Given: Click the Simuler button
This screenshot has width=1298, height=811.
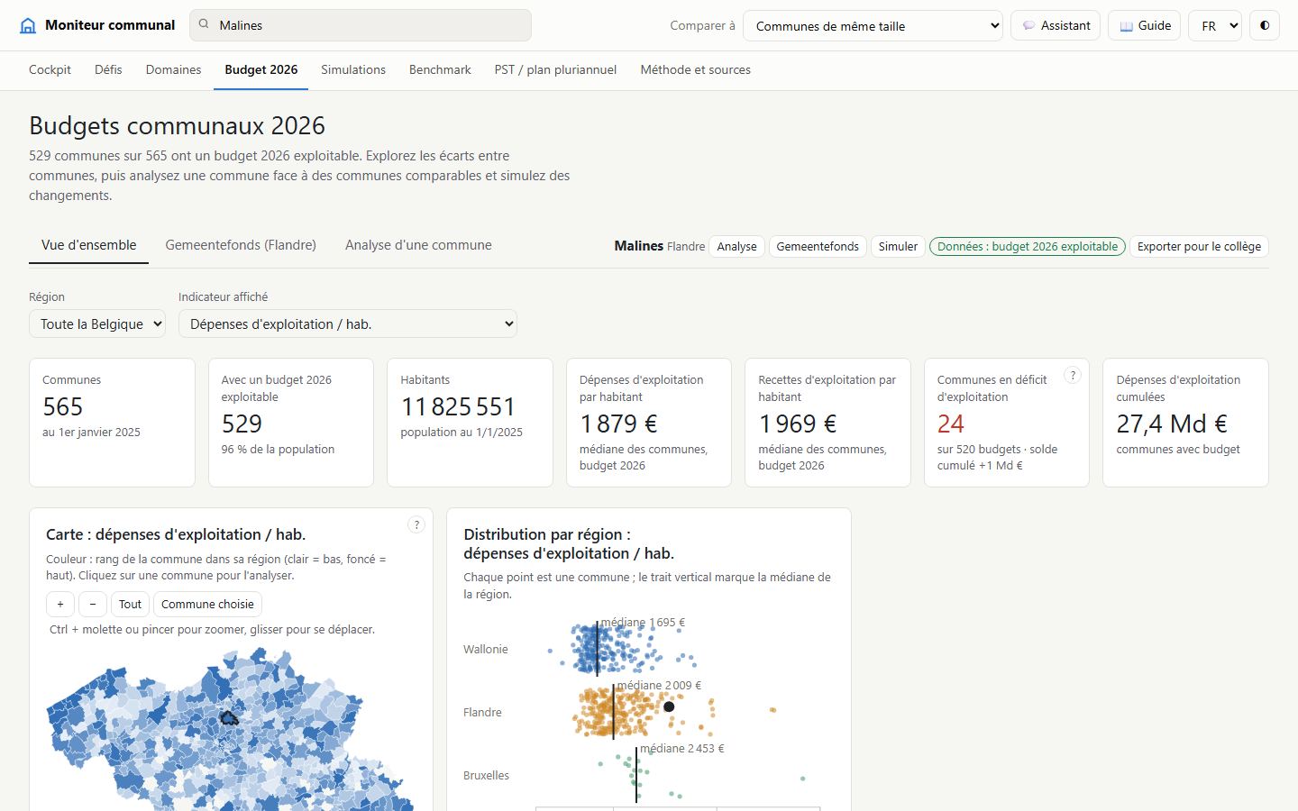Looking at the screenshot, I should pos(898,246).
